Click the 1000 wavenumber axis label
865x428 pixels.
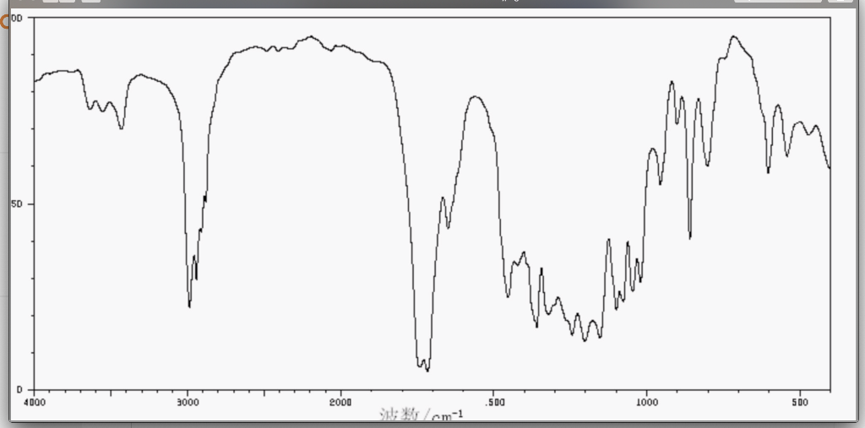coord(646,402)
